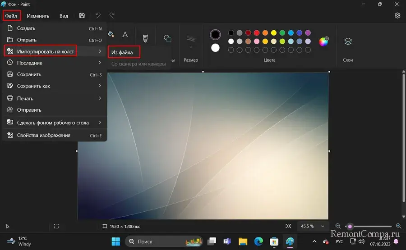Viewport: 406px width, 250px height.
Task: Open the "Изменить" menu
Action: click(38, 16)
